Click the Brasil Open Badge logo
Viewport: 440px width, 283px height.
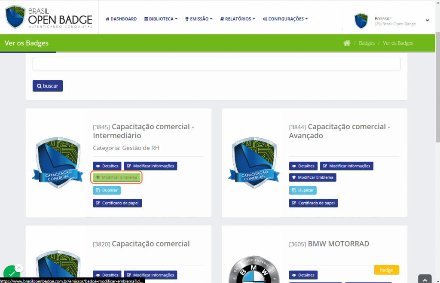coord(49,17)
